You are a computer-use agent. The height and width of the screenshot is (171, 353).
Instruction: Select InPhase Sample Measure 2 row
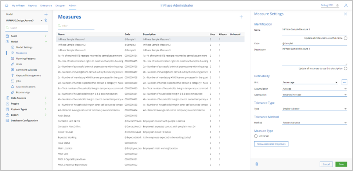click(x=150, y=45)
